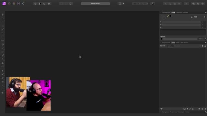
Task: Switch to the Stili tab
Action: coord(182,43)
